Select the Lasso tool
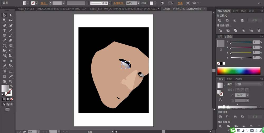Screen dimensions: 264x133 point(11,20)
